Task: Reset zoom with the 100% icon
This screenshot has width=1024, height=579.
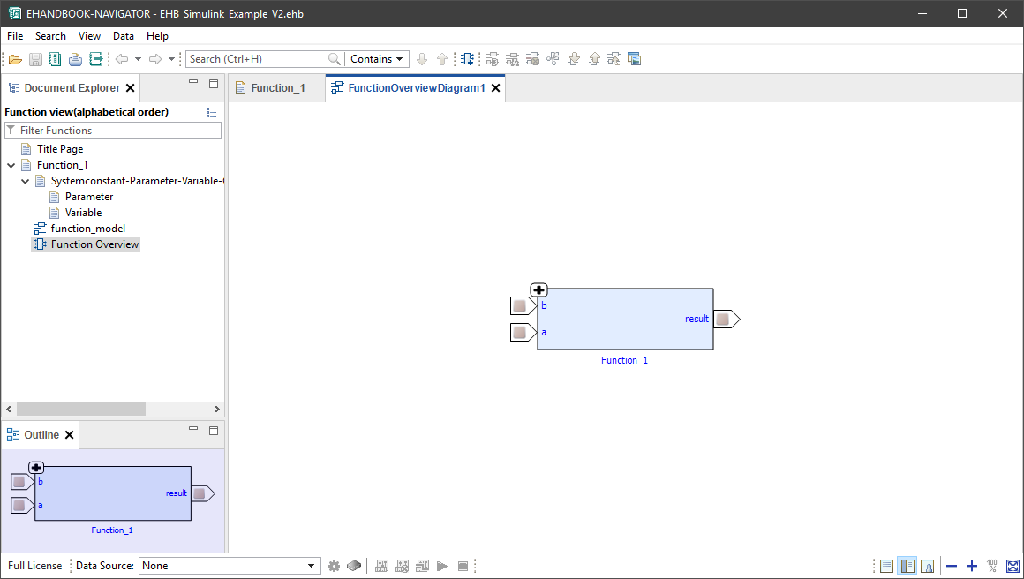Action: point(992,566)
